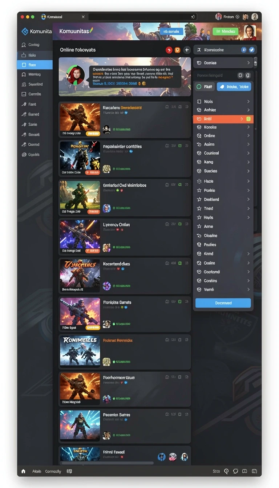The image size is (279, 488).
Task: Click the red circle icon beside Online Toliowyats
Action: pyautogui.click(x=169, y=50)
